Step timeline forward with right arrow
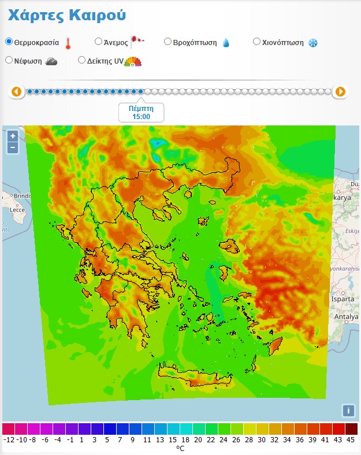Screen dimensions: 361x455 tap(340, 91)
